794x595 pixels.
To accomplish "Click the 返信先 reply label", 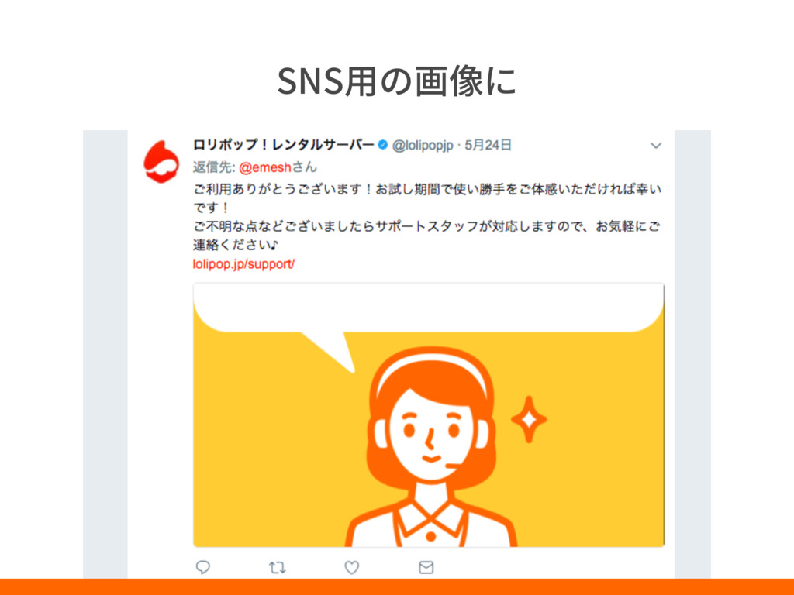I will click(x=214, y=167).
